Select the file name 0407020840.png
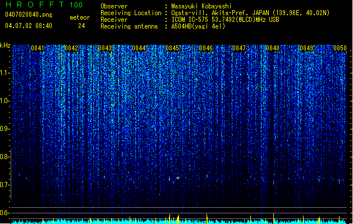The width and height of the screenshot is (353, 224). (29, 15)
